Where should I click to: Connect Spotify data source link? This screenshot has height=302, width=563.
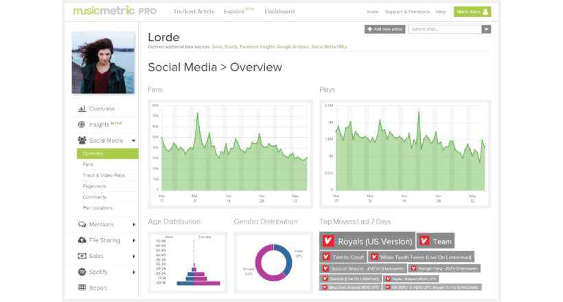pos(231,47)
